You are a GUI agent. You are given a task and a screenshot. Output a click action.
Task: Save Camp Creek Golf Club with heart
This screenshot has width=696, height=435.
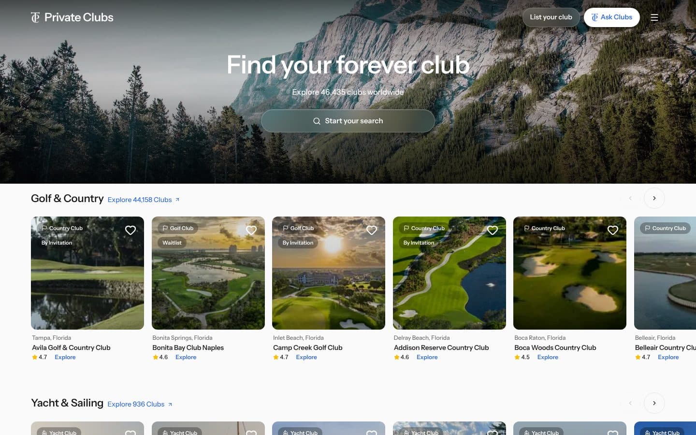click(372, 230)
